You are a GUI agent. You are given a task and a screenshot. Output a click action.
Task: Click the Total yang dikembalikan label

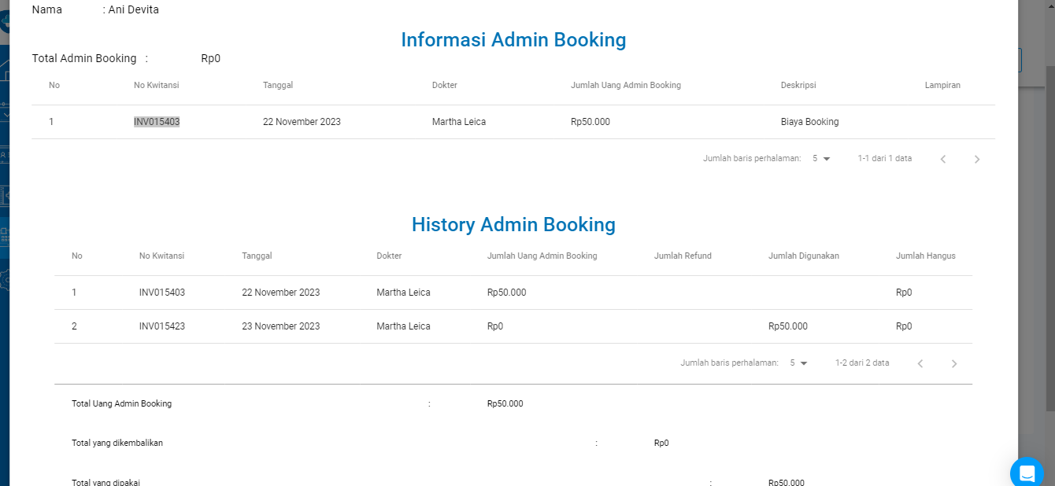pos(117,443)
